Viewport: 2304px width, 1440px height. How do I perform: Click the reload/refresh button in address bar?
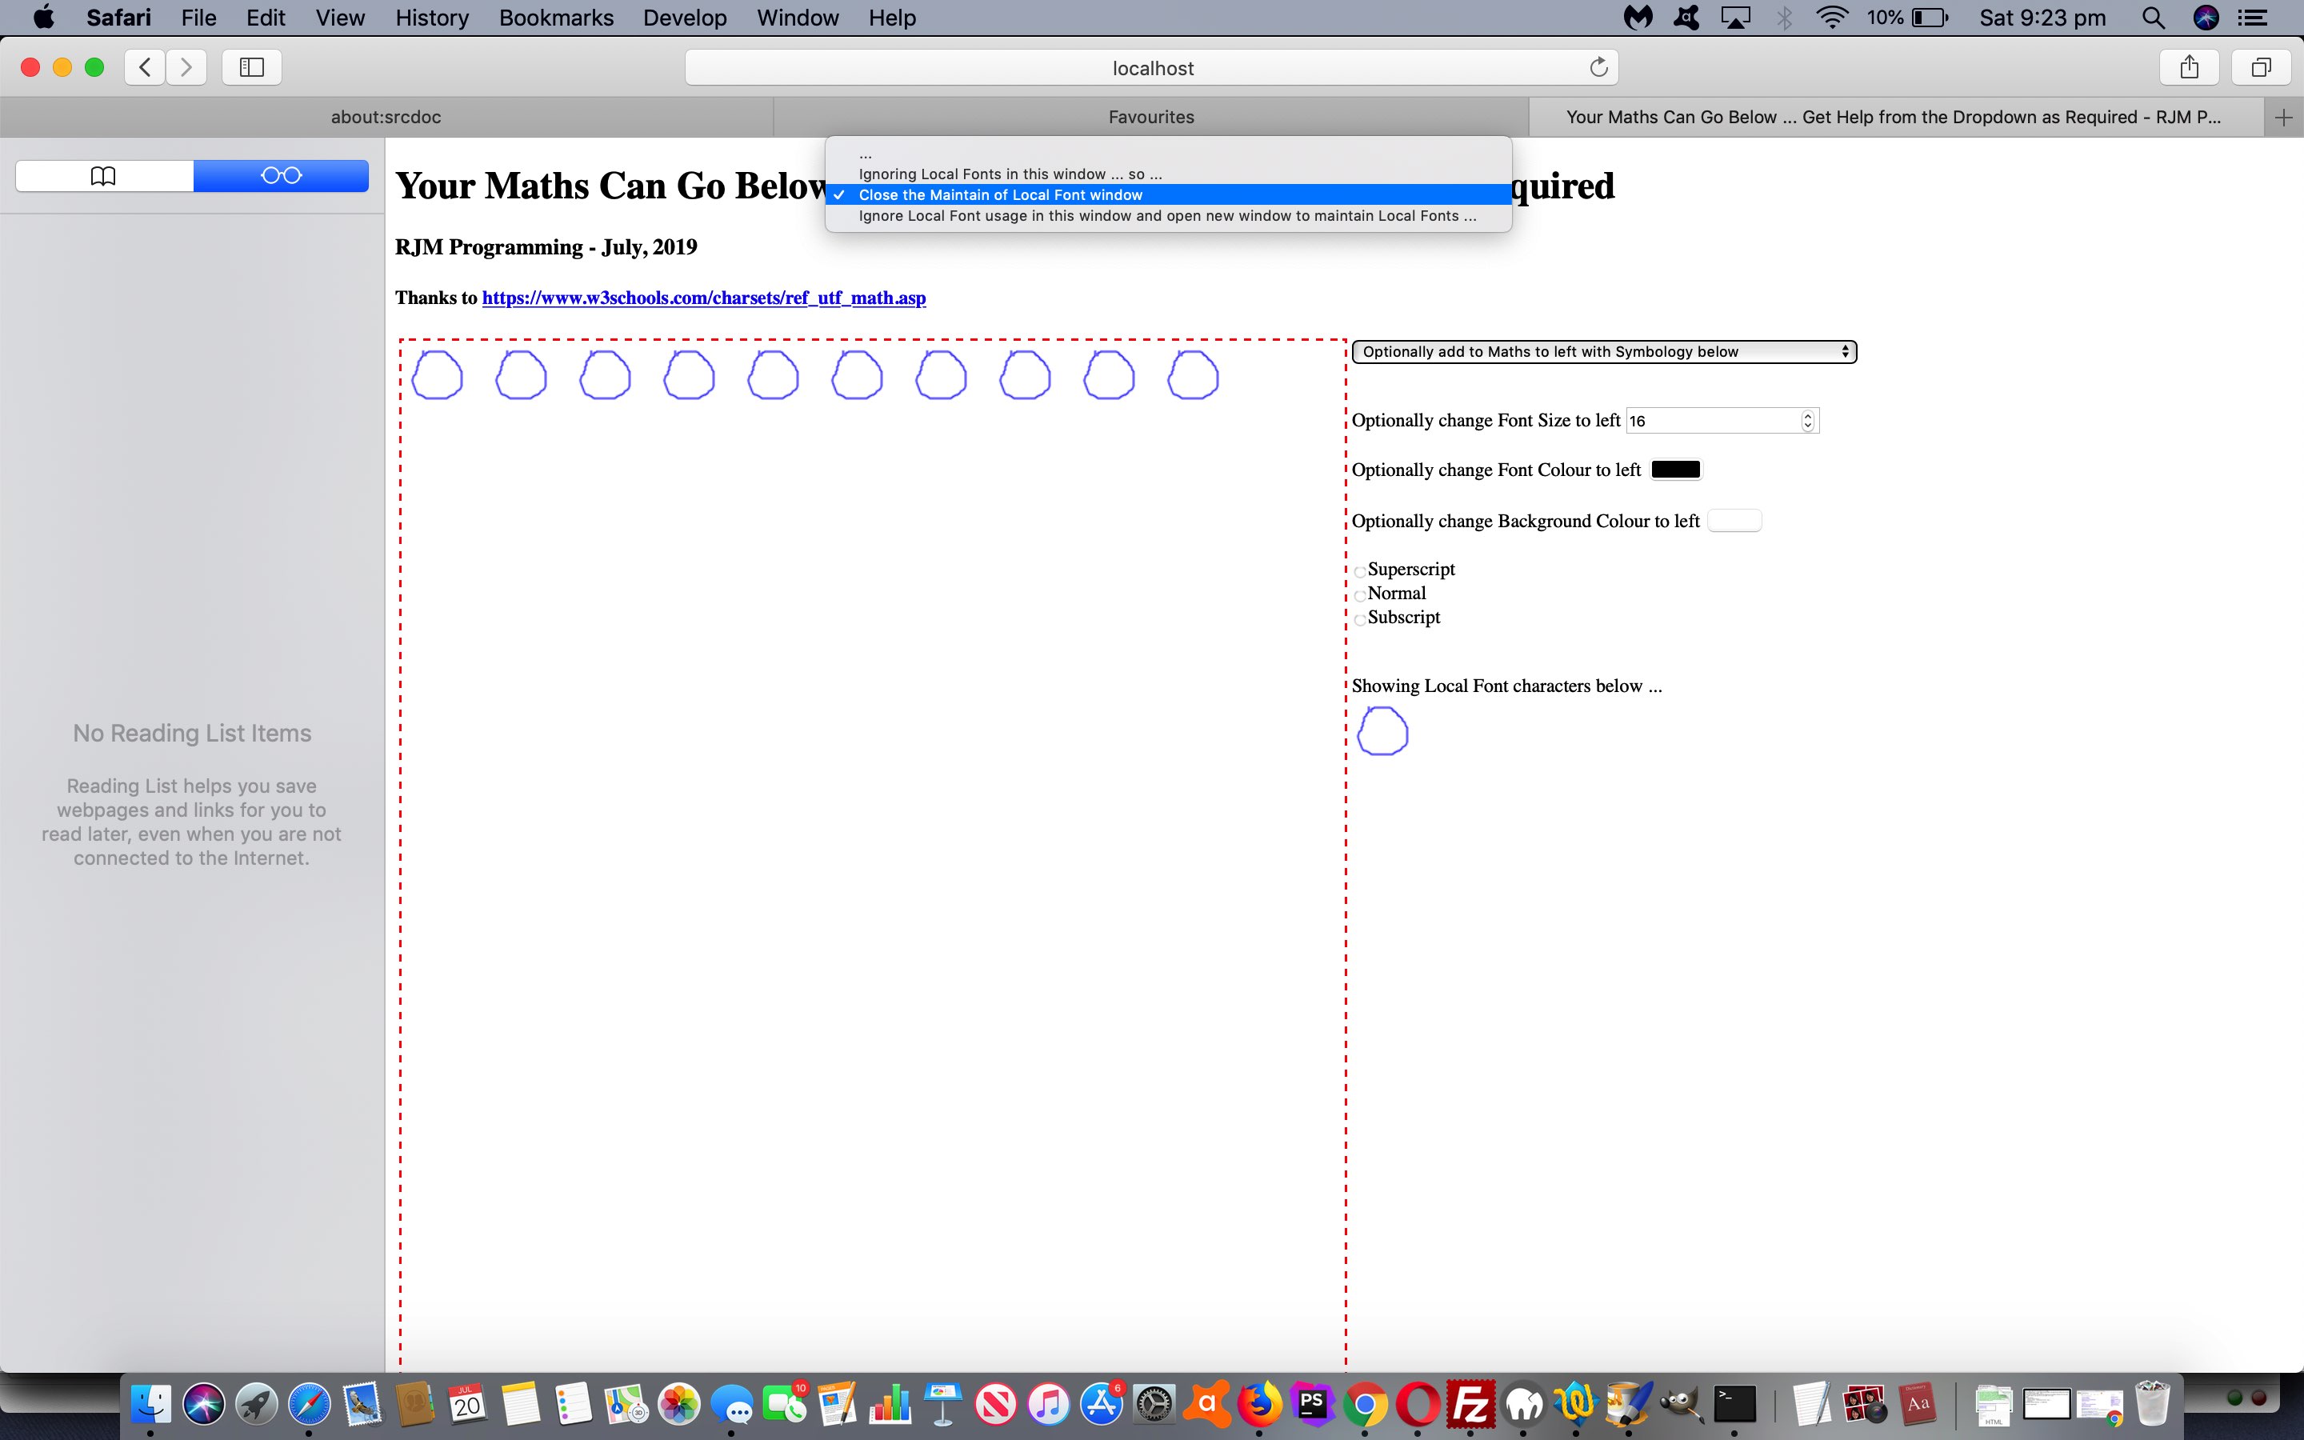pyautogui.click(x=1594, y=66)
